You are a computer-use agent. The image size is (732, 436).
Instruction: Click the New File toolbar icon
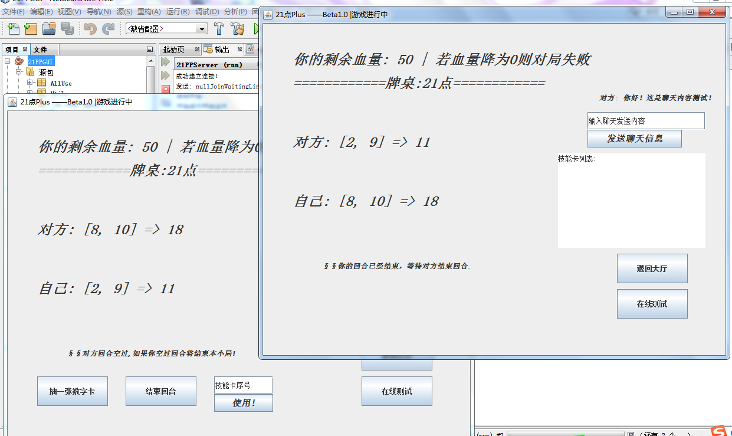tap(12, 28)
